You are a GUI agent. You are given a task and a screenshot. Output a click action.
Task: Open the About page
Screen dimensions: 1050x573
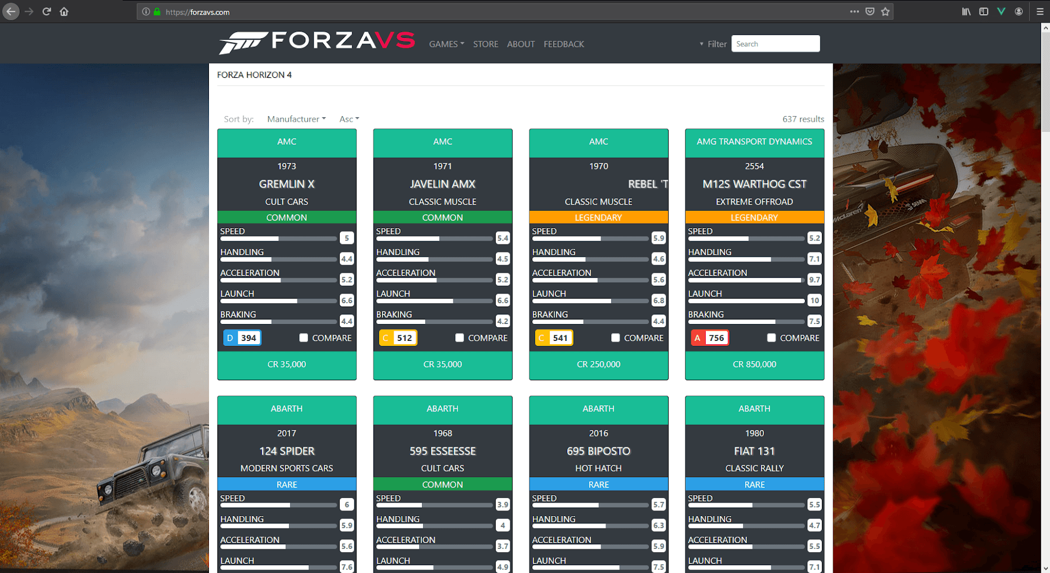click(520, 44)
